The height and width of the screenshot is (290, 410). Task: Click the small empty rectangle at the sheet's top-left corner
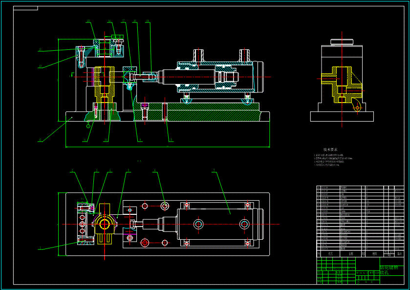pyautogui.click(x=25, y=8)
